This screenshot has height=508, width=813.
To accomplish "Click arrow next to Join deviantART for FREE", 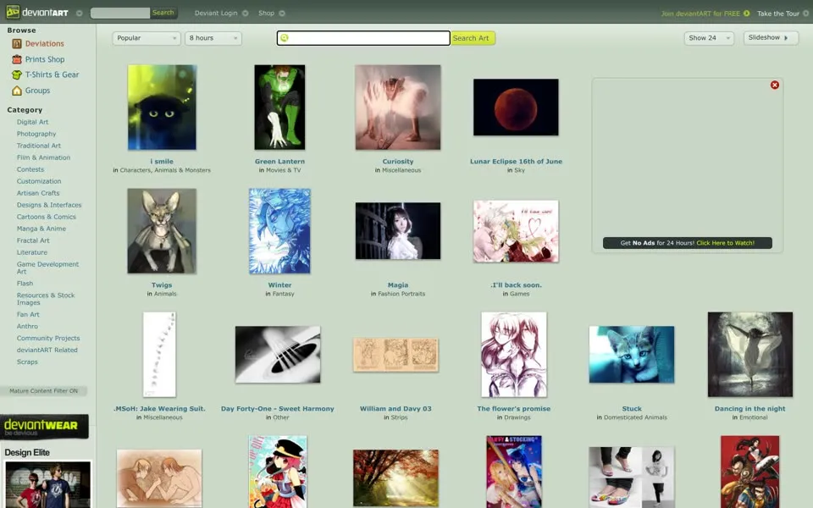I will (747, 14).
